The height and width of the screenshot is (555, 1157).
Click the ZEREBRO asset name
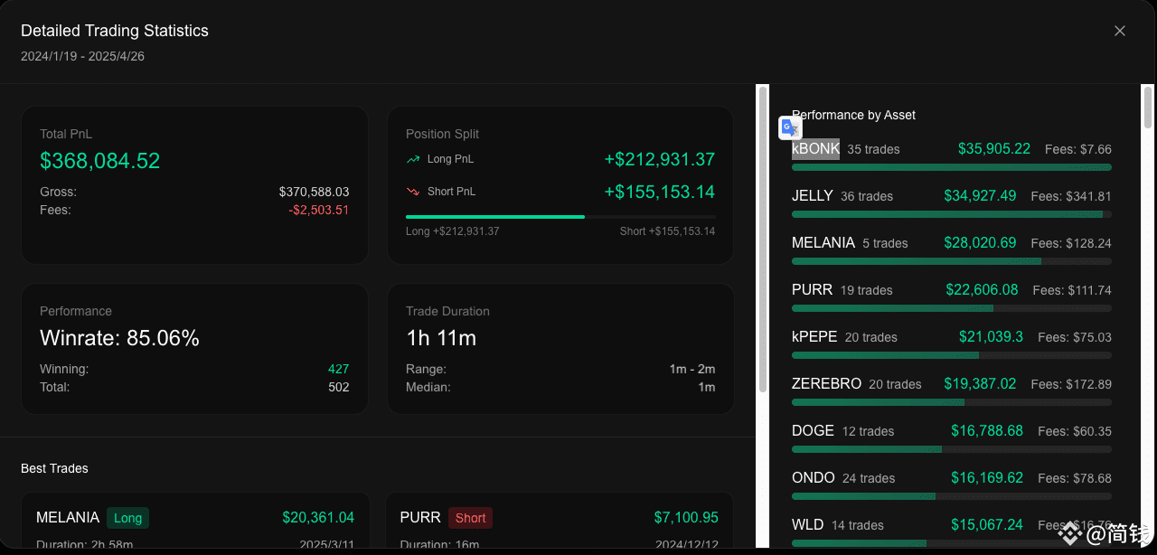826,384
